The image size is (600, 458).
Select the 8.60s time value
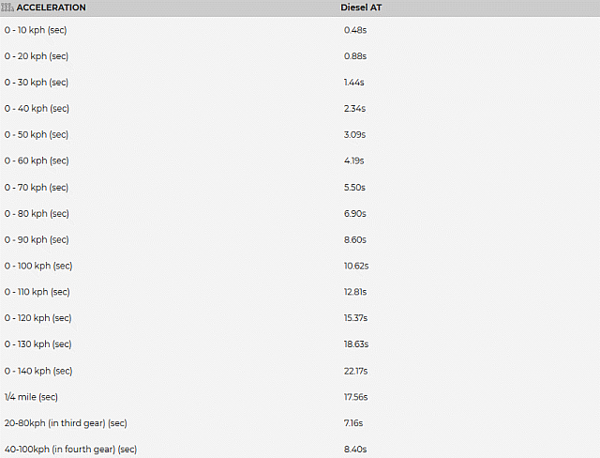[x=354, y=240]
